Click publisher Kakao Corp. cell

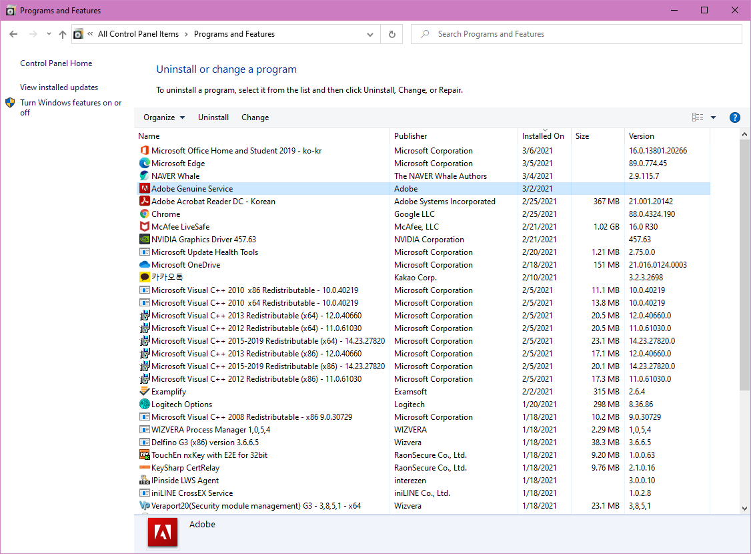[416, 278]
